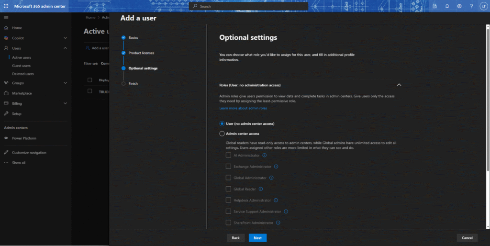The height and width of the screenshot is (246, 490).
Task: Collapse the Roles section chevron
Action: (x=399, y=85)
